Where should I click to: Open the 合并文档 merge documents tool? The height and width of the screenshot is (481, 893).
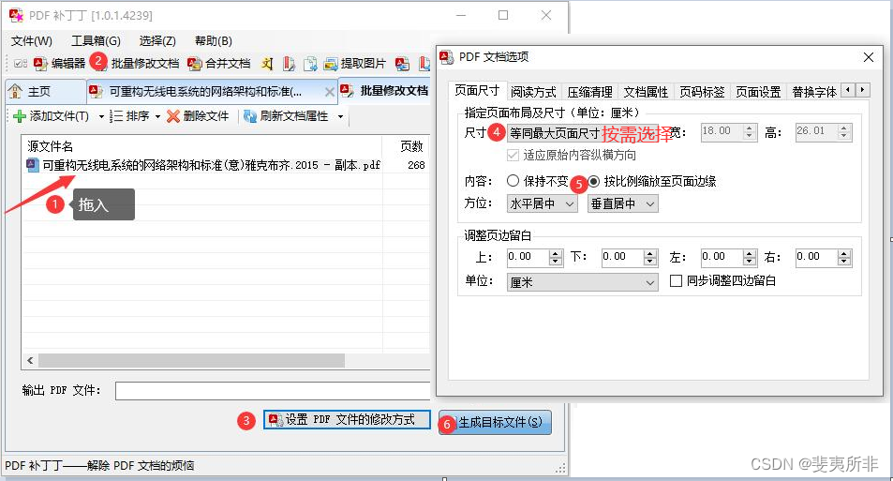pyautogui.click(x=219, y=63)
